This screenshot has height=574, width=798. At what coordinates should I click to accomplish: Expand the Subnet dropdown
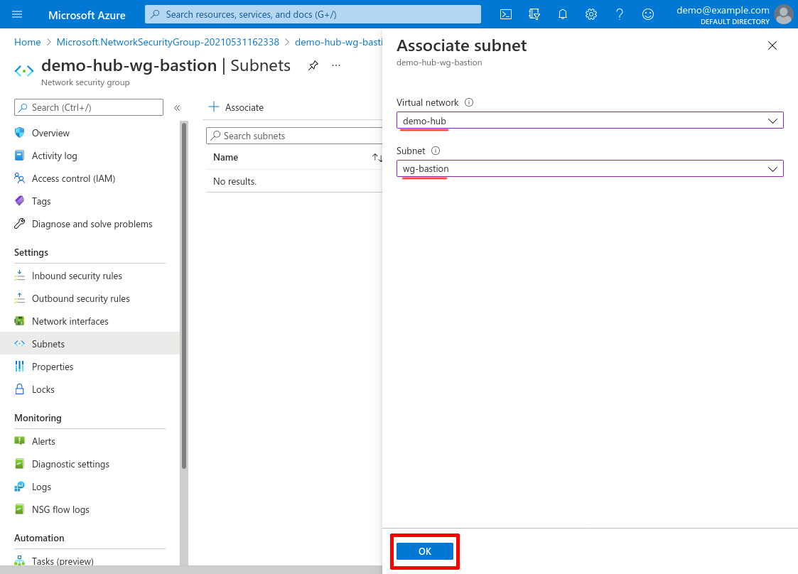(x=590, y=168)
